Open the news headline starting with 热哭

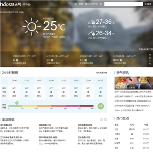[133, 92]
